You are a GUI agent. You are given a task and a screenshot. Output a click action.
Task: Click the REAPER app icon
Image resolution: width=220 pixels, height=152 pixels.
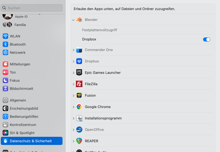click(x=79, y=141)
